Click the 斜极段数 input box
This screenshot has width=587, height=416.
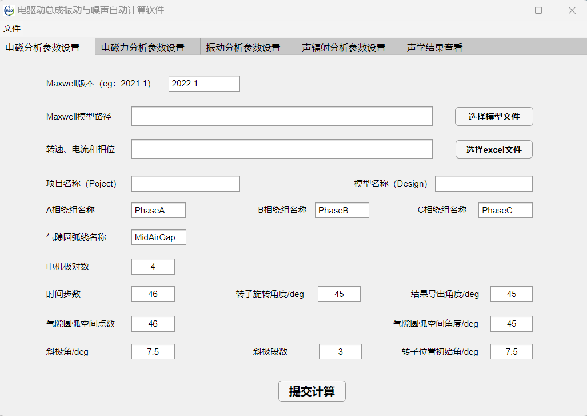pyautogui.click(x=340, y=351)
